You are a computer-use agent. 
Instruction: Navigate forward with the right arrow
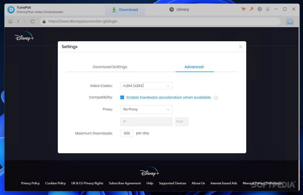[x=25, y=21]
